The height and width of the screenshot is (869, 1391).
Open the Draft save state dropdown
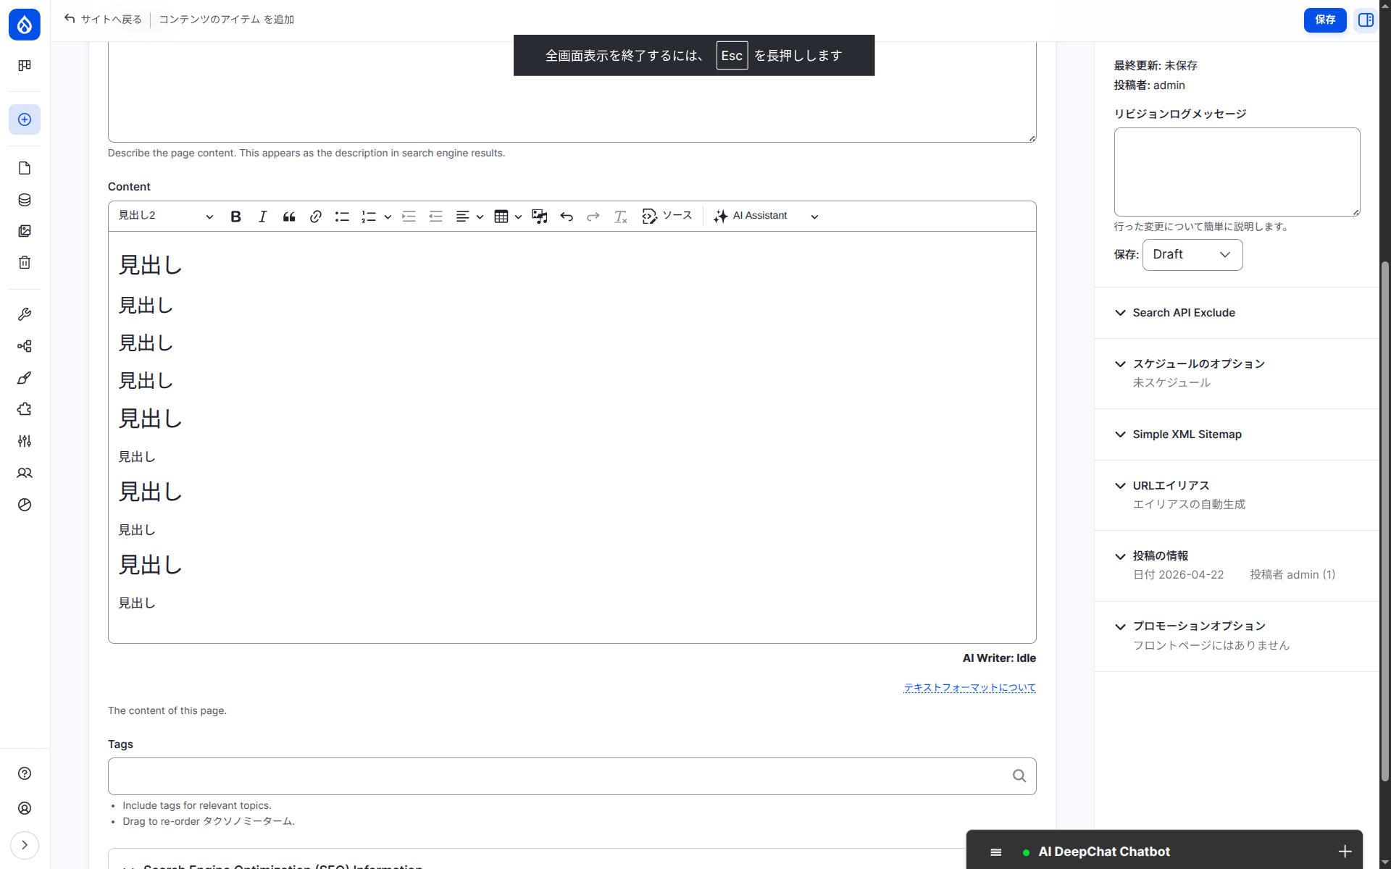pyautogui.click(x=1192, y=255)
